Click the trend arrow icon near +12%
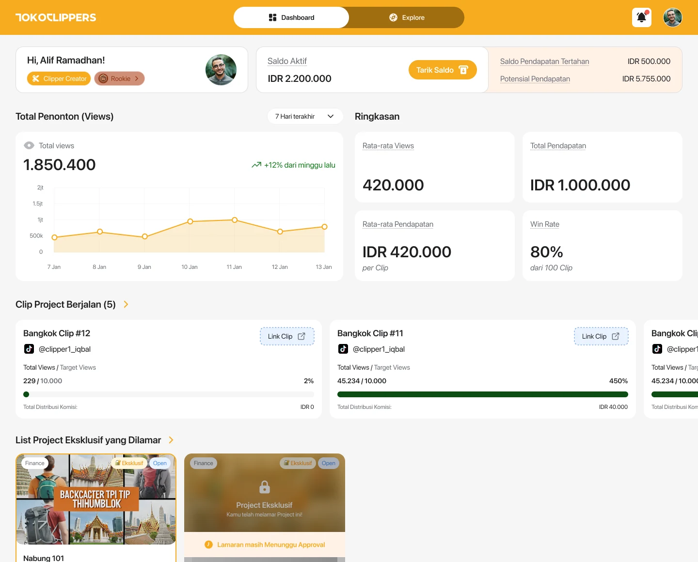This screenshot has width=698, height=562. coord(256,165)
